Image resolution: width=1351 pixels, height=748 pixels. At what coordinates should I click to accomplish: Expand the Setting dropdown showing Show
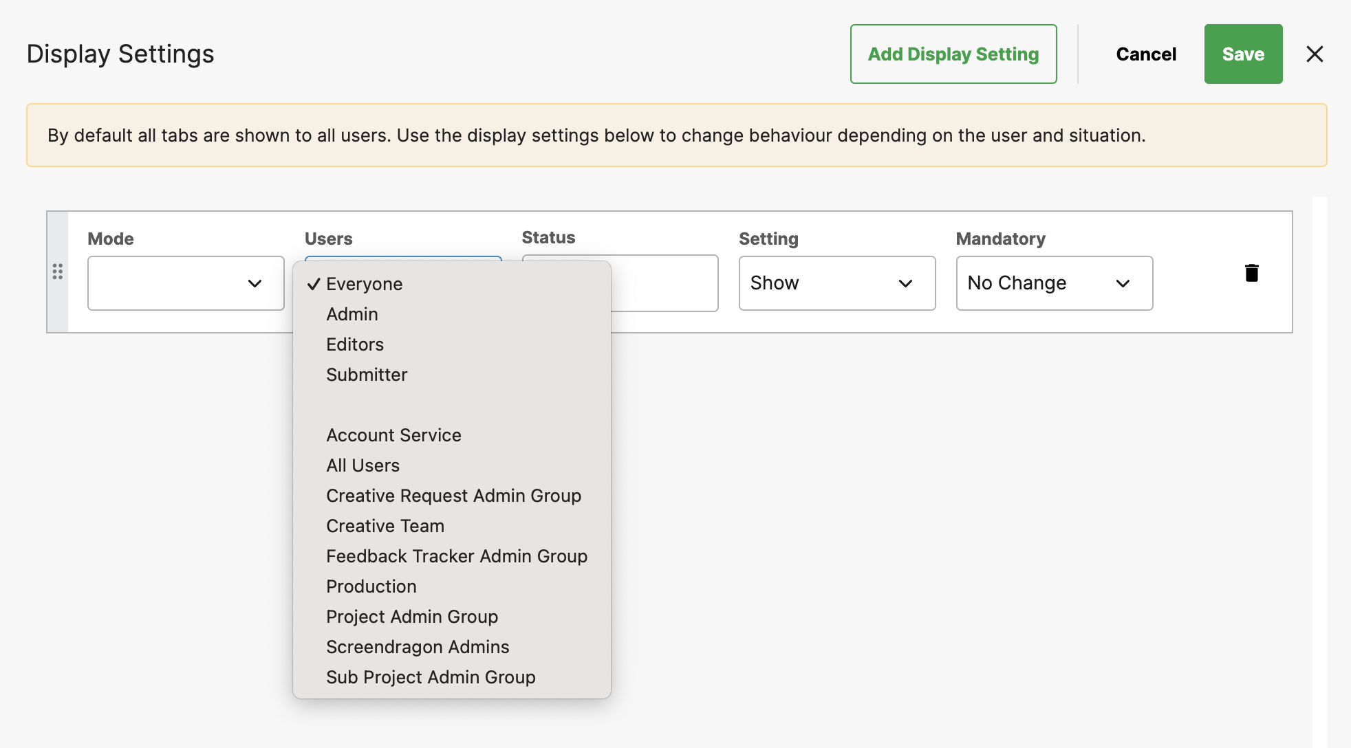pyautogui.click(x=836, y=283)
